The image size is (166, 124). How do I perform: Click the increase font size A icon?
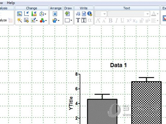98,20
